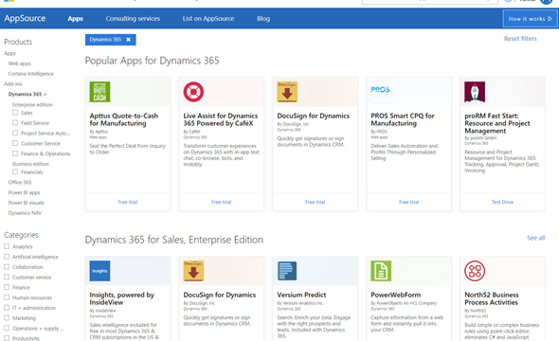559x341 pixels.
Task: Click DocuSign icon in Sales Enterprise row
Action: point(193,271)
